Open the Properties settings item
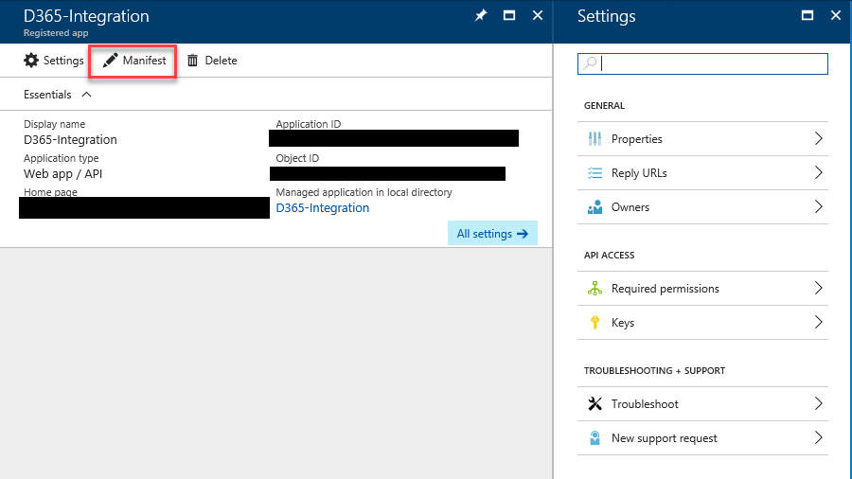The image size is (852, 479). click(x=702, y=139)
